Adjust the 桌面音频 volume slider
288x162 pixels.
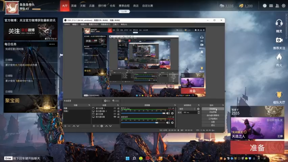(x=143, y=122)
